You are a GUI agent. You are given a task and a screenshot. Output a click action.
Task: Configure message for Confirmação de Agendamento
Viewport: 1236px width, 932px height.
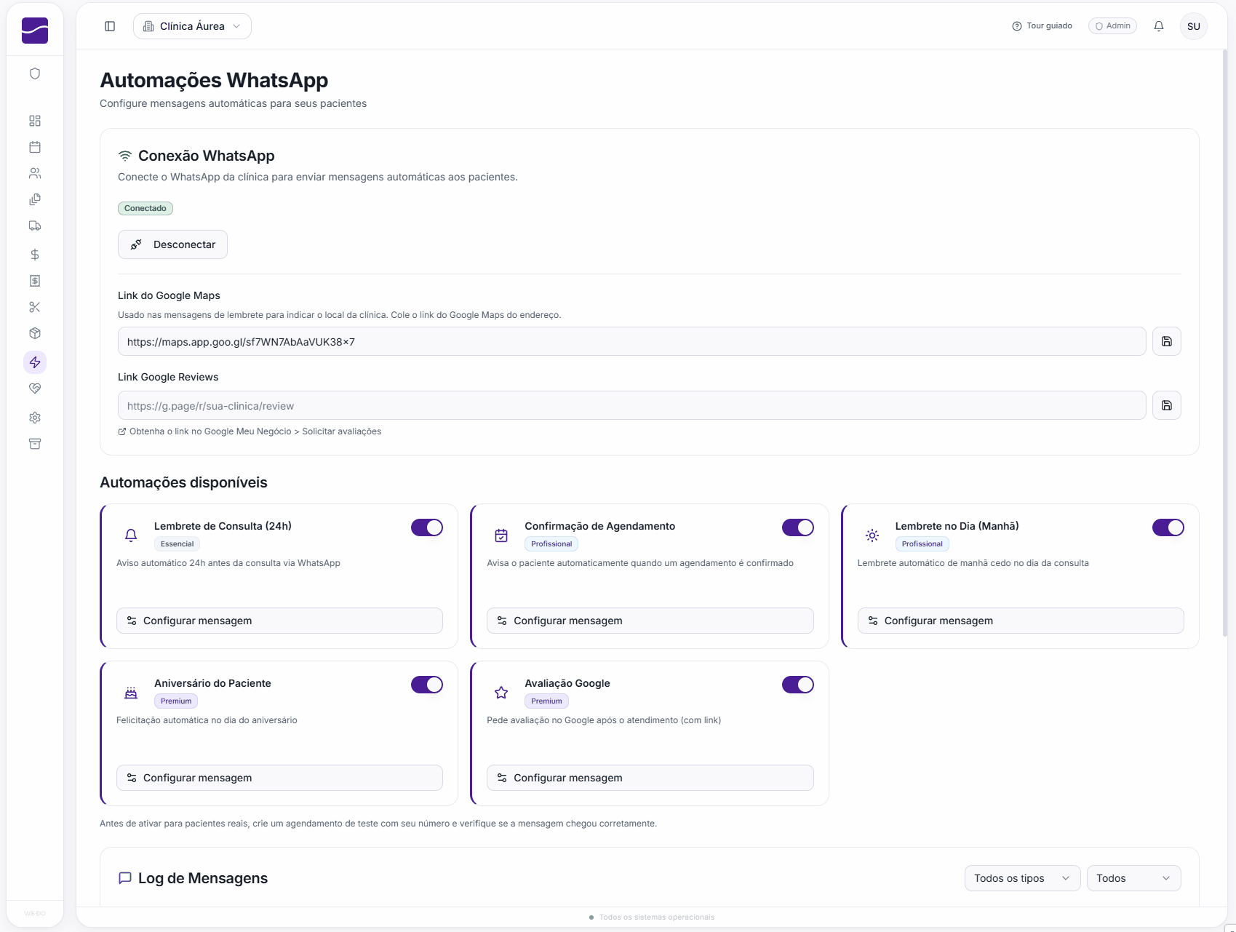[x=650, y=621]
